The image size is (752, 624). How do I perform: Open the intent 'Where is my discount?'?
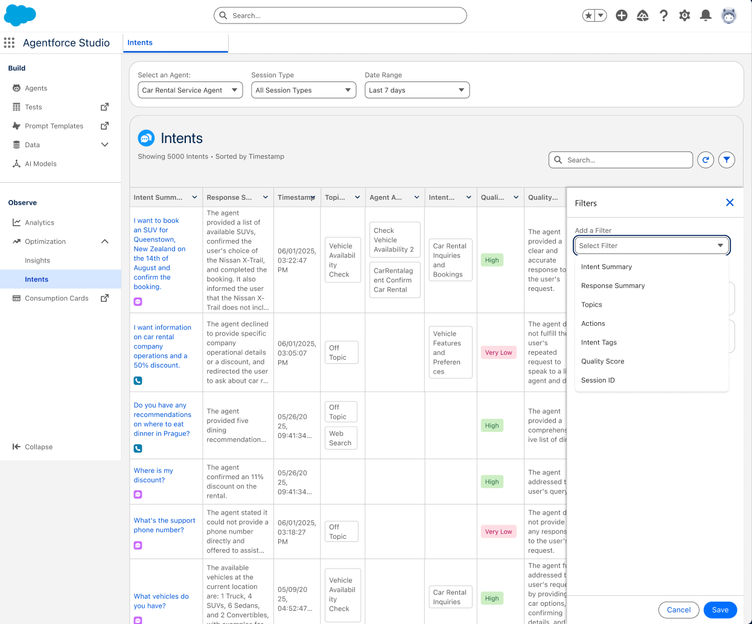click(153, 475)
